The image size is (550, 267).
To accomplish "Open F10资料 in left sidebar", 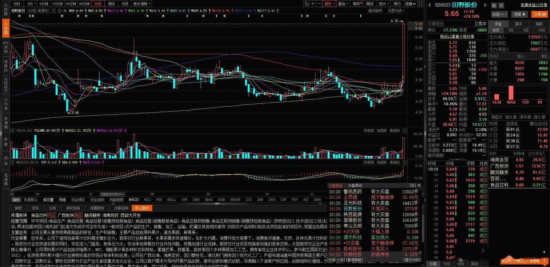I will [6, 48].
